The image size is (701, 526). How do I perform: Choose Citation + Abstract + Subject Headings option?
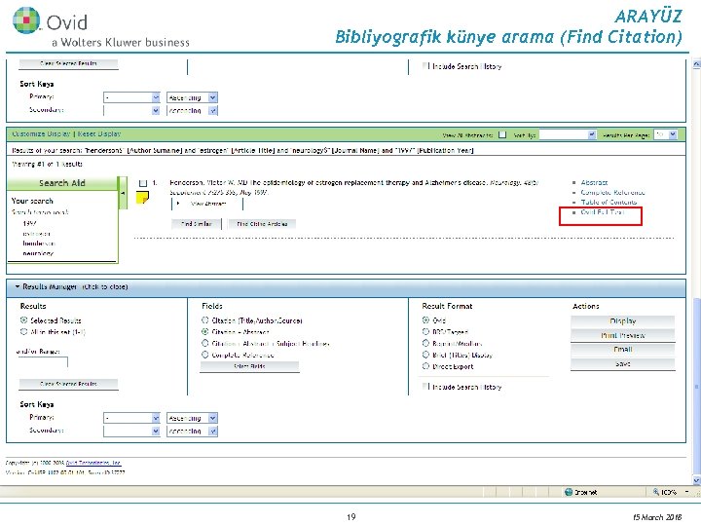pos(204,343)
